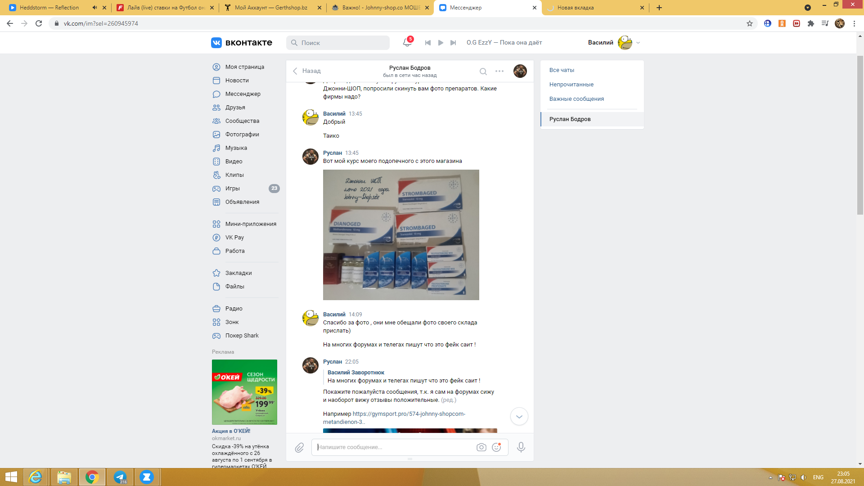Screen dimensions: 864x486
Task: Open conversation actions three-dots menu
Action: coord(499,71)
